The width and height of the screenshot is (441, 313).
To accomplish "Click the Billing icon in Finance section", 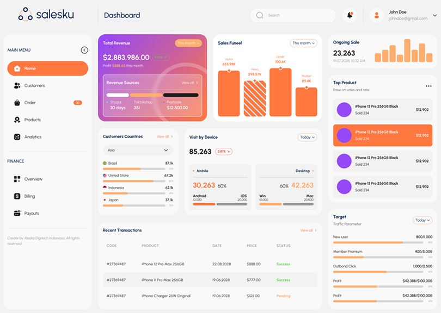I will pos(17,196).
